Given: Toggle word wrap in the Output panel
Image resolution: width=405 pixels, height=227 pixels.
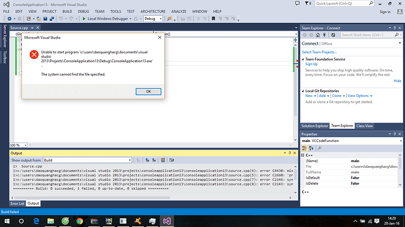Looking at the screenshot, I should click(171, 160).
